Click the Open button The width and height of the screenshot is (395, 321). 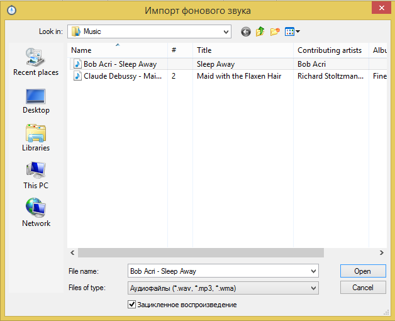(x=363, y=271)
